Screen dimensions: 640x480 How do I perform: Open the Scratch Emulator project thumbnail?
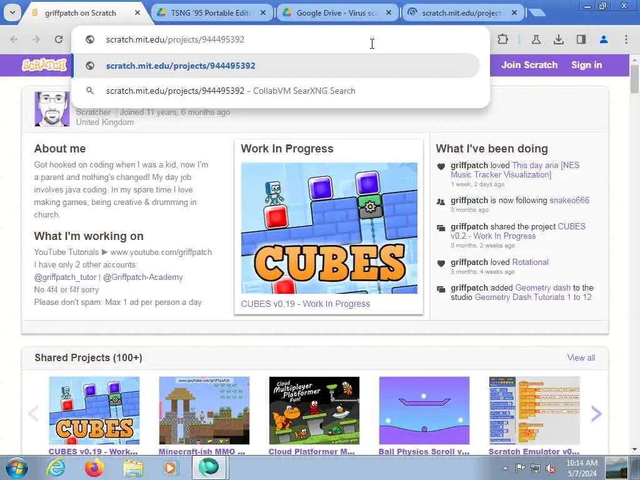point(534,410)
